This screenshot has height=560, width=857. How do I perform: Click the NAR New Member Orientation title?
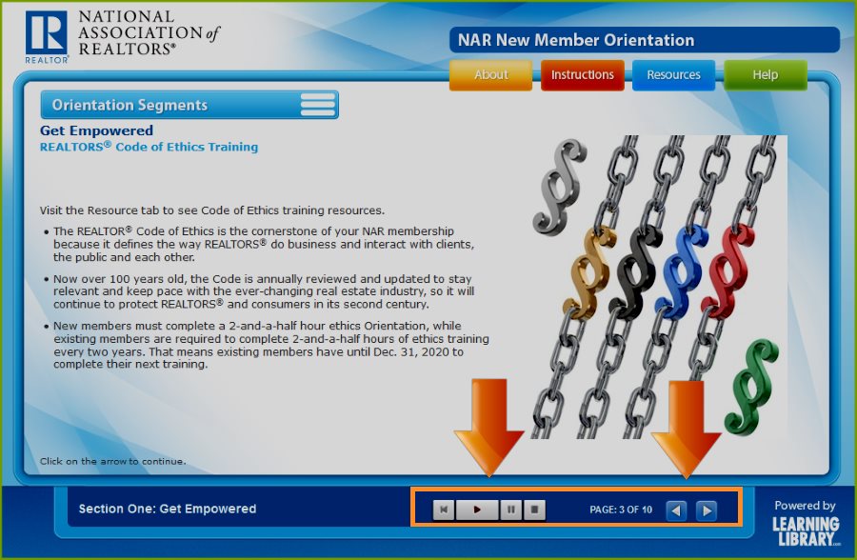pyautogui.click(x=576, y=40)
